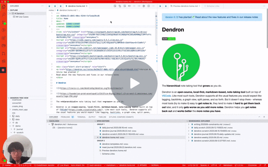Follow the VSCode link in preview

click(x=166, y=96)
